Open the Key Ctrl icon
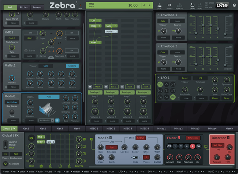Image resolution: width=238 pixels, height=174 pixels. (179, 5)
